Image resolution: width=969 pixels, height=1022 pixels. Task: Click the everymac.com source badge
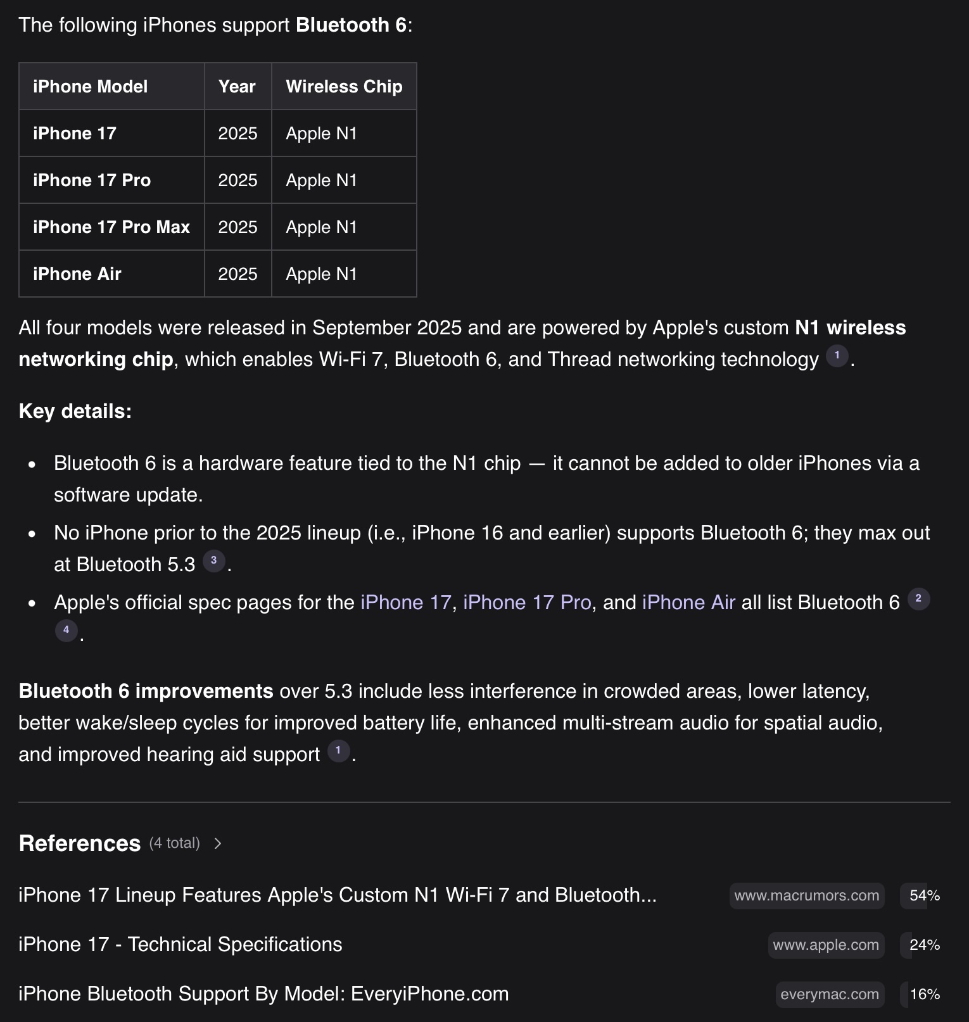tap(830, 995)
